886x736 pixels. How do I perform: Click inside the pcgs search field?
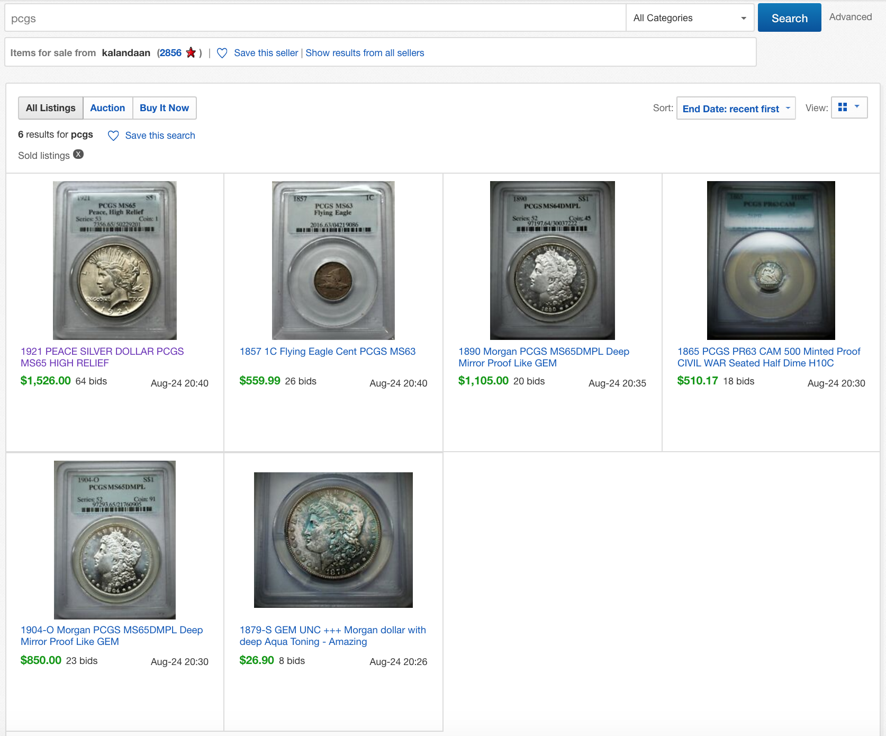315,18
